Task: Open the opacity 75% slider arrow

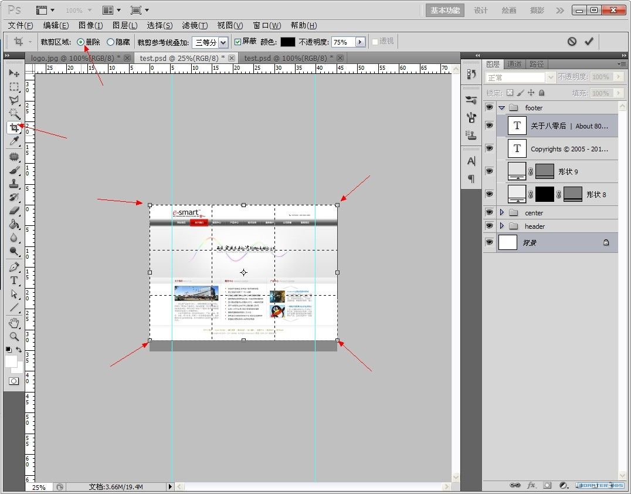Action: tap(360, 42)
